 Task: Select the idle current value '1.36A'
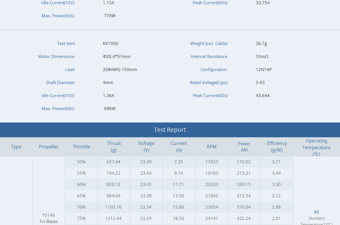[x=109, y=96]
